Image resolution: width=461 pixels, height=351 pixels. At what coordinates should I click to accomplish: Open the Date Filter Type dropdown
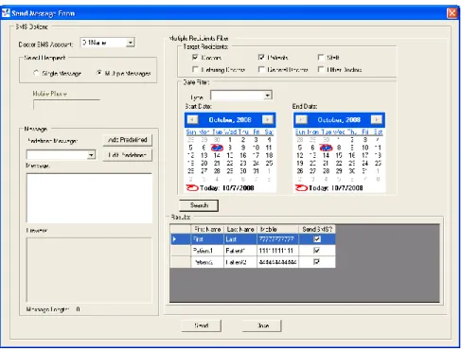(x=268, y=95)
